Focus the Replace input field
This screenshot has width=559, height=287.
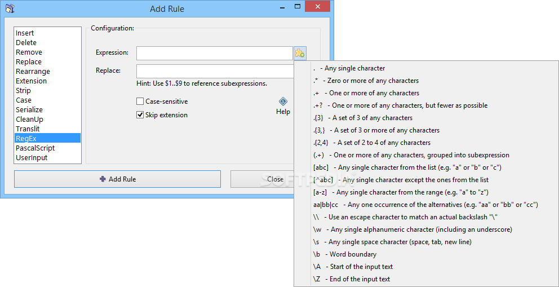[215, 71]
